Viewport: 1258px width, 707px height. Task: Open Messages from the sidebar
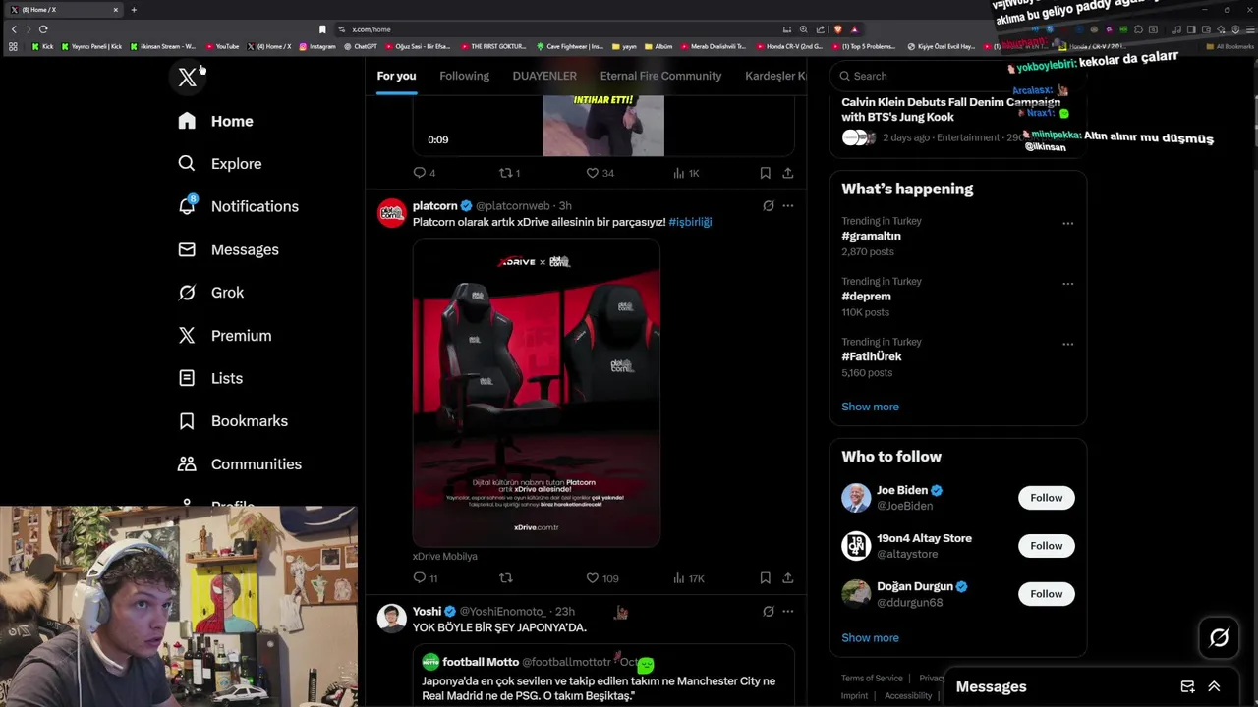tap(228, 249)
